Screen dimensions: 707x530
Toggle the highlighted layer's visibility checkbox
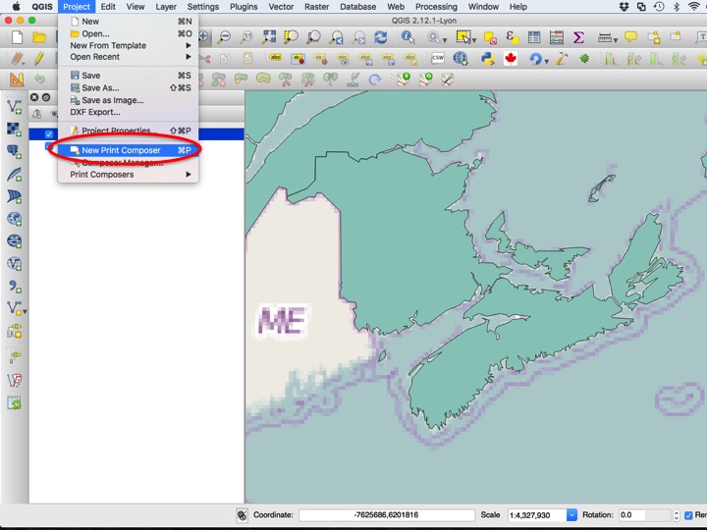(x=49, y=133)
